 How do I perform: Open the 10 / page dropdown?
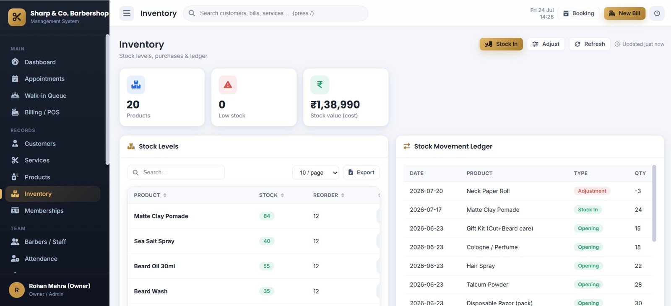pos(316,173)
